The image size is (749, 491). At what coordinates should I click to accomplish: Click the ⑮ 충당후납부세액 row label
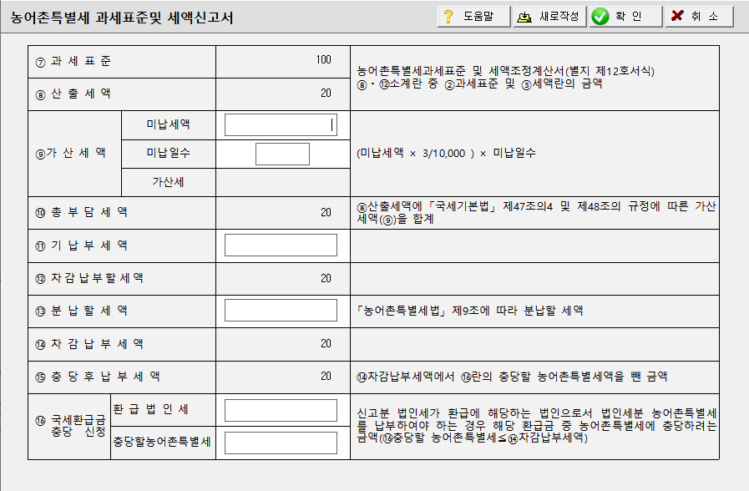[x=98, y=377]
